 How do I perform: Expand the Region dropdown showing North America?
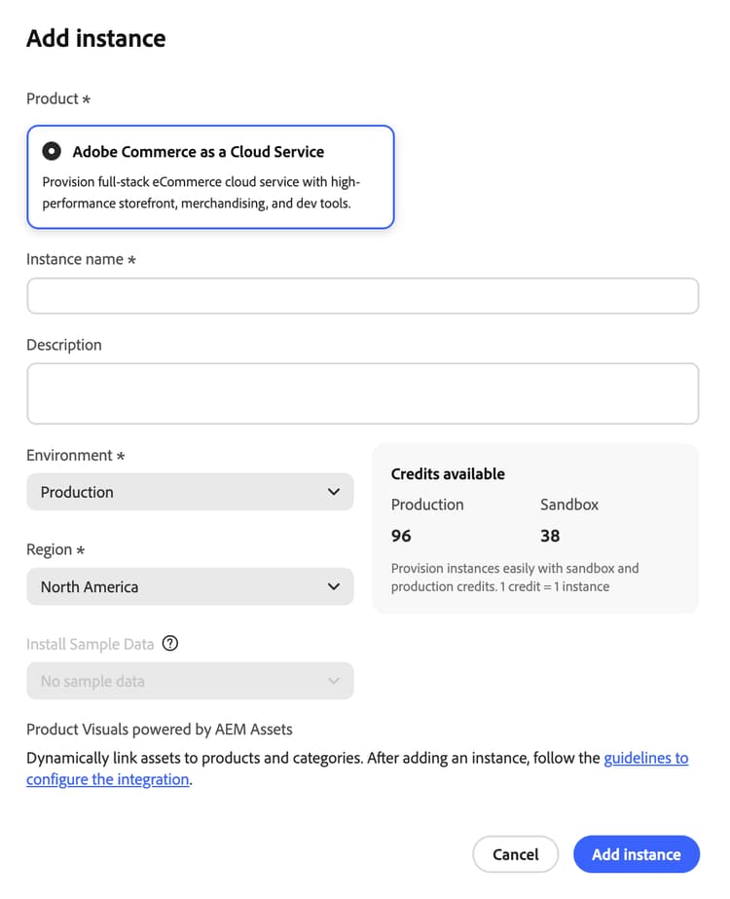point(190,586)
